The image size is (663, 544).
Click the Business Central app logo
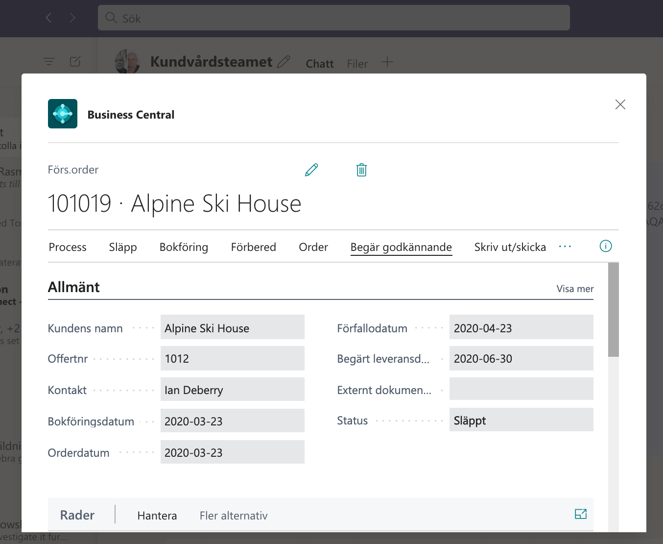[x=63, y=114]
